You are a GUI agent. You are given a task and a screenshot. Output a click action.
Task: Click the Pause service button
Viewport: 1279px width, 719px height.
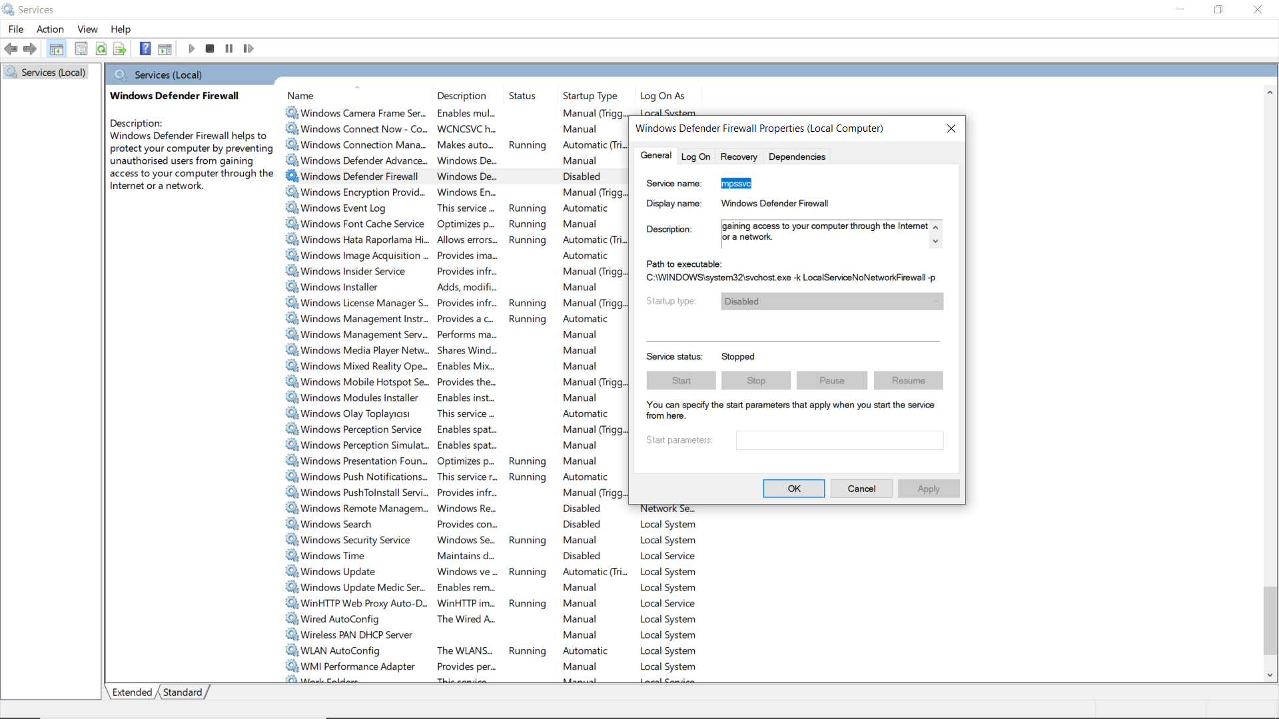[x=832, y=381]
